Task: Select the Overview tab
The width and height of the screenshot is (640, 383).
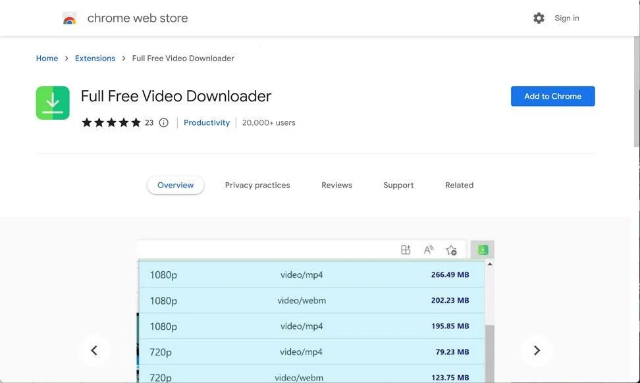Action: pyautogui.click(x=176, y=185)
